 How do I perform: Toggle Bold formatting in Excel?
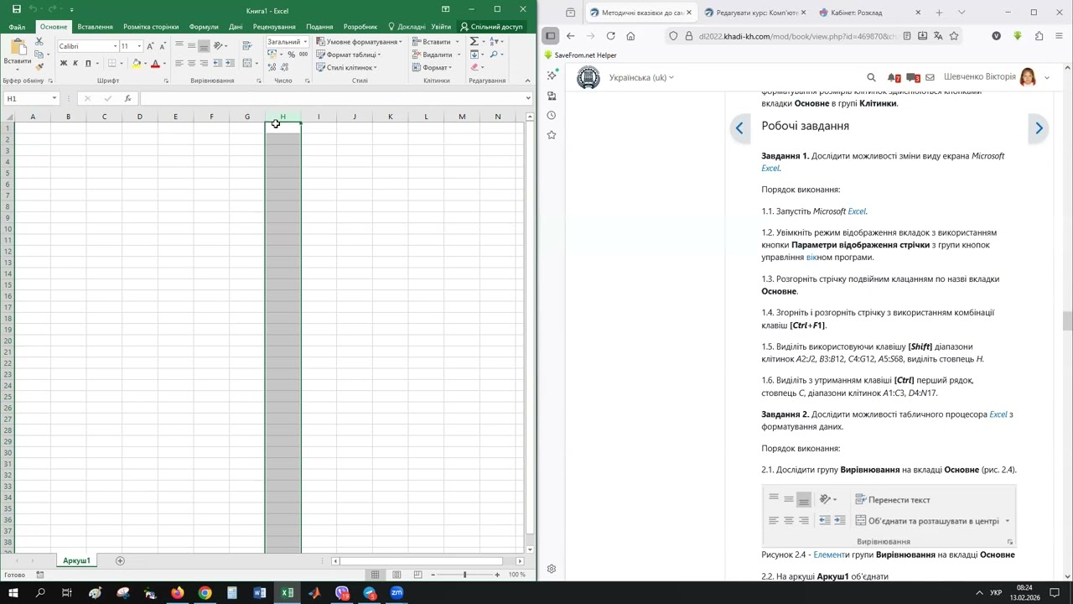(x=63, y=63)
